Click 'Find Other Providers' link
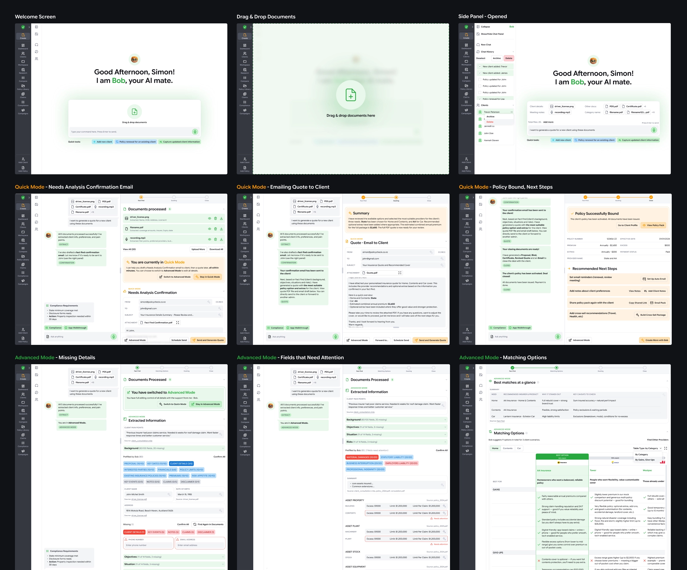This screenshot has height=570, width=687. click(x=658, y=440)
